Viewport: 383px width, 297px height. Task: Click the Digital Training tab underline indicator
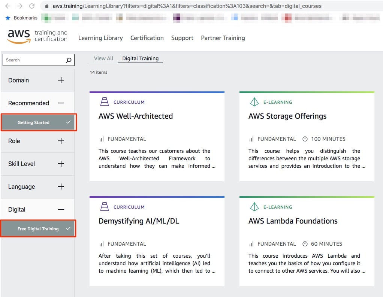point(140,64)
